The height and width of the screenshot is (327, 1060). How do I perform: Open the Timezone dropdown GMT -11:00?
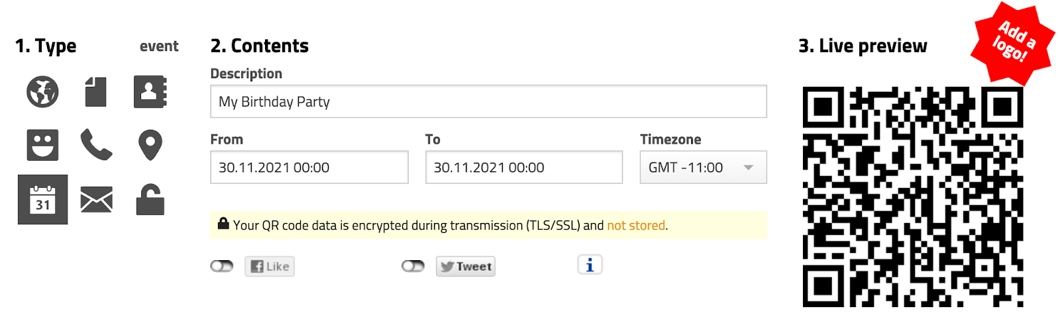pyautogui.click(x=703, y=167)
